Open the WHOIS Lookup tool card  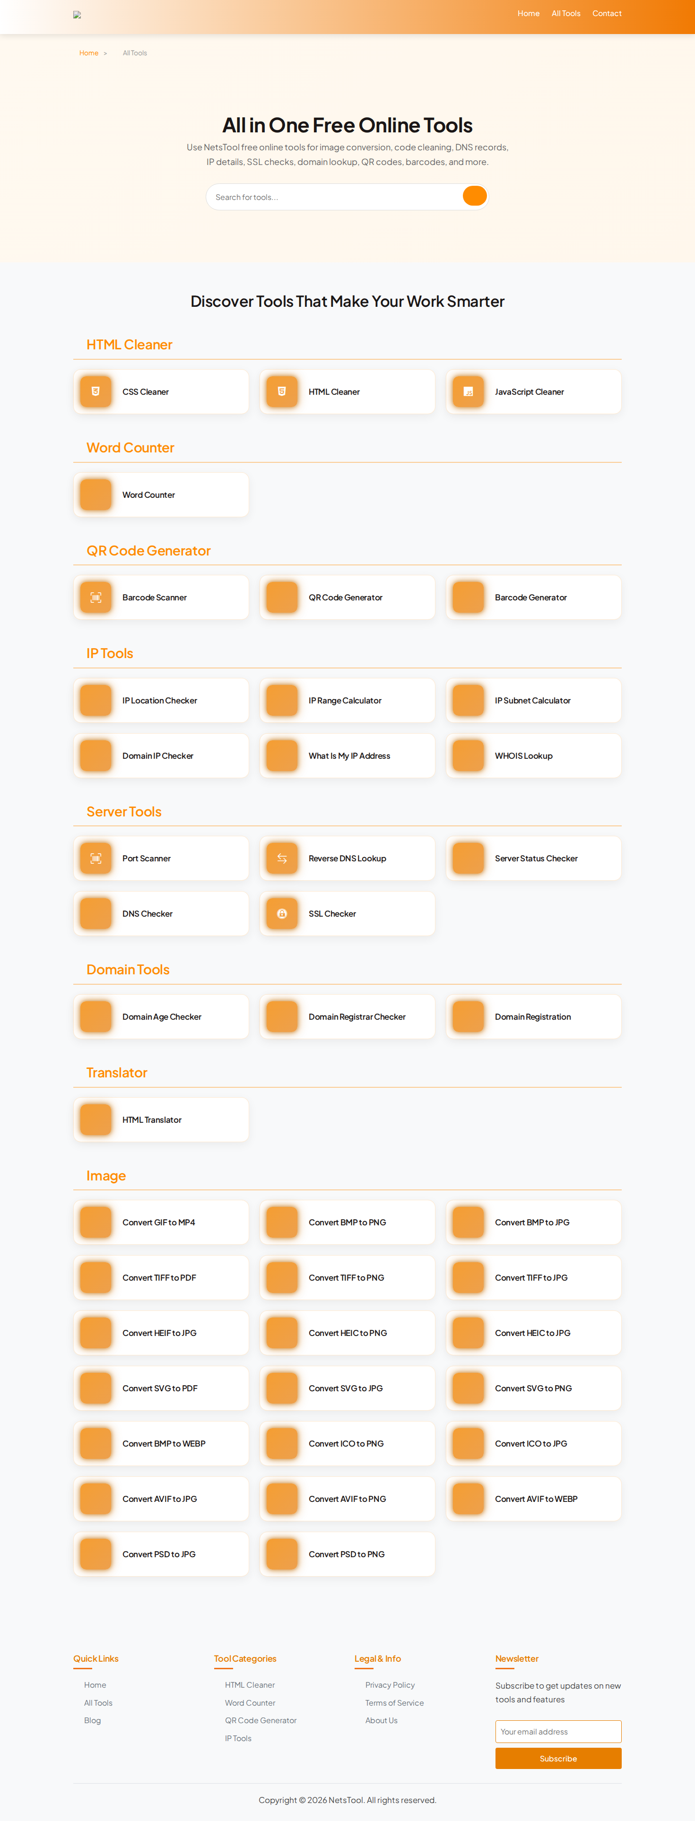533,756
